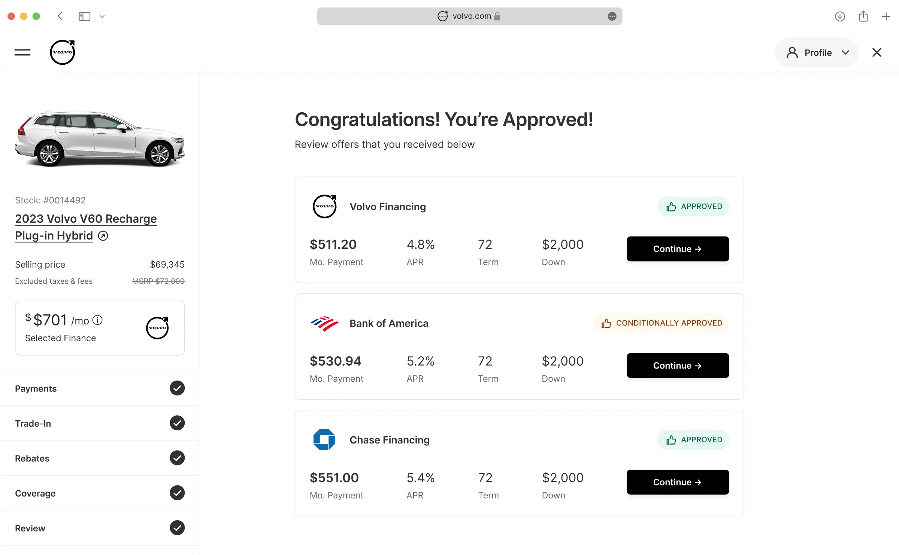Click the info icon beside $701 /mo
Viewport: 899px width, 555px height.
click(x=97, y=320)
